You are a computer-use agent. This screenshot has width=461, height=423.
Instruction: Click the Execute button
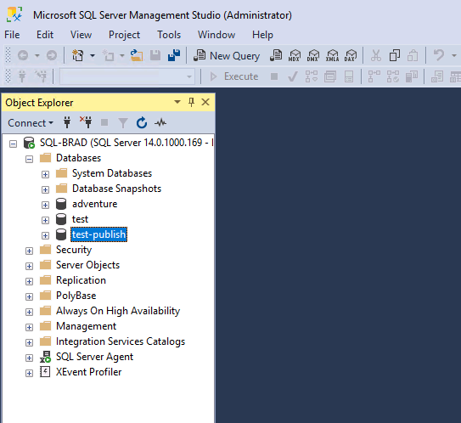point(234,76)
